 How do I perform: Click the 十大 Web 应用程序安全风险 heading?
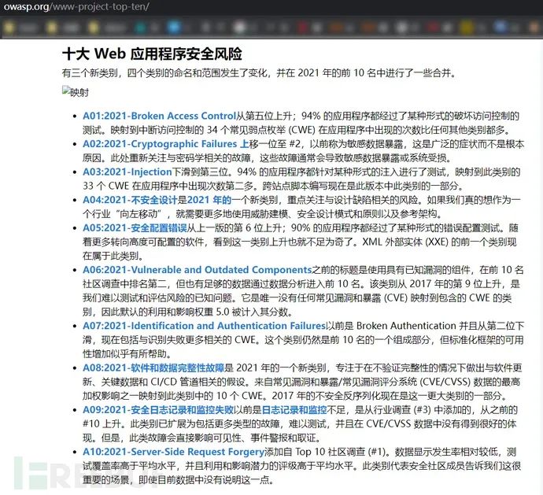pyautogui.click(x=152, y=54)
